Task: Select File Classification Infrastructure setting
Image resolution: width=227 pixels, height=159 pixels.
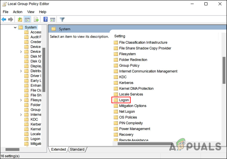Action: coord(143,42)
